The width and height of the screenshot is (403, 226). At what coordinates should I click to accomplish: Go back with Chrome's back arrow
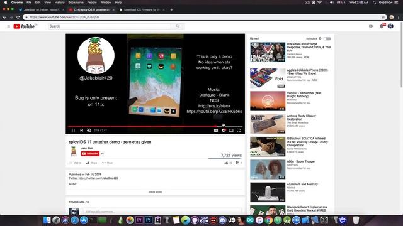[4, 17]
